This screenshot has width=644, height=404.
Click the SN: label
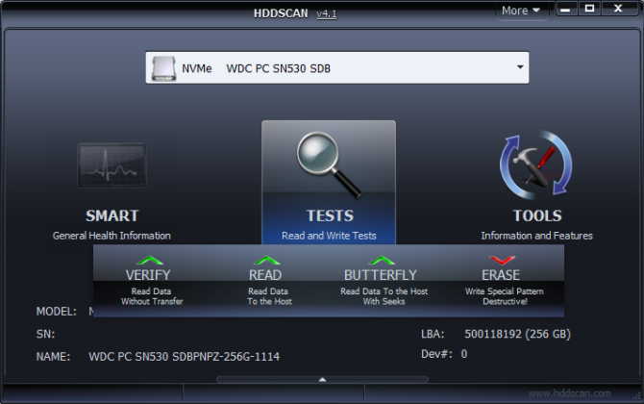point(45,334)
